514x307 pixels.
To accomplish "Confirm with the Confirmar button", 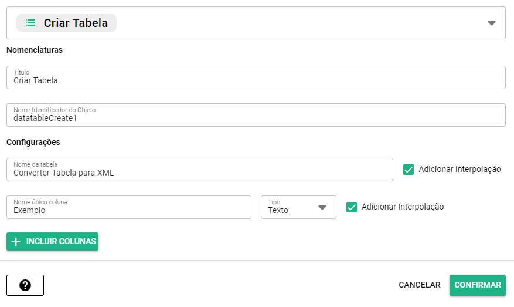I will 478,285.
